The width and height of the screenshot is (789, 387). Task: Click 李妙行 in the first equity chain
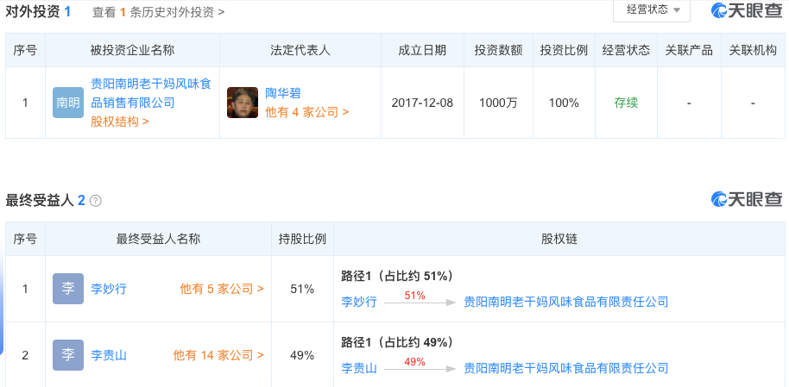[x=359, y=302]
